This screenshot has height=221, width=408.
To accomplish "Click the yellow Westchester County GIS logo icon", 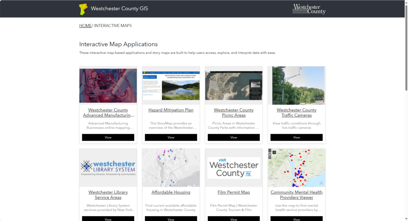I will pyautogui.click(x=83, y=9).
